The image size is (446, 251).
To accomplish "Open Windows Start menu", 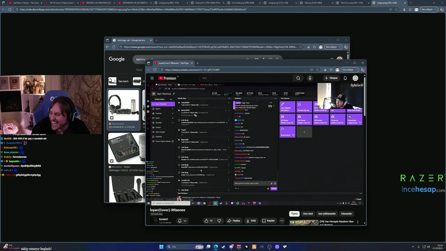I will pyautogui.click(x=161, y=247).
